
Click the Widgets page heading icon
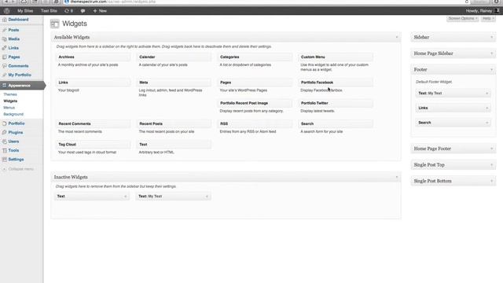click(55, 24)
